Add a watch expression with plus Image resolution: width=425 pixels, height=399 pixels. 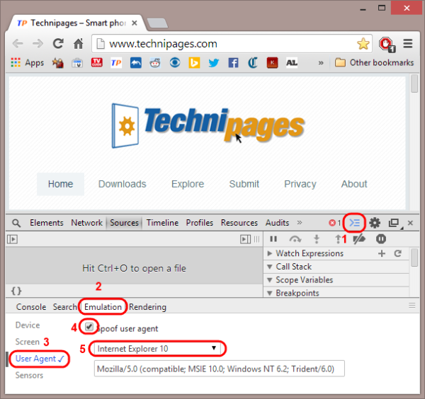coord(382,253)
